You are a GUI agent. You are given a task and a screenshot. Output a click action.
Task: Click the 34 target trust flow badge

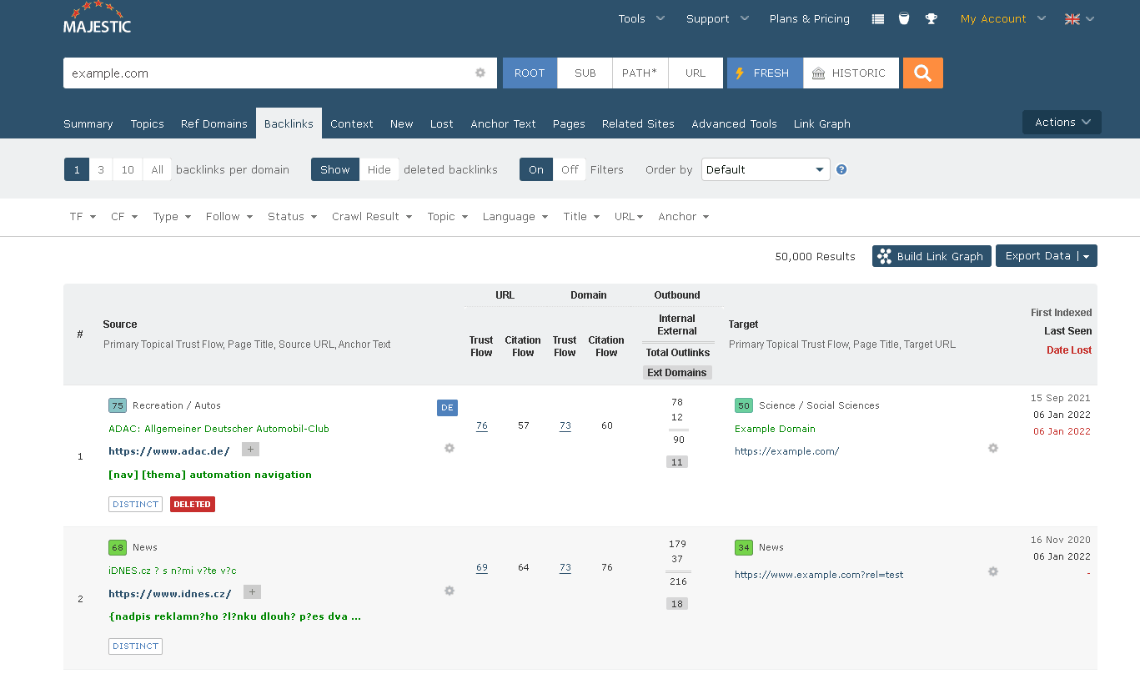click(x=744, y=547)
